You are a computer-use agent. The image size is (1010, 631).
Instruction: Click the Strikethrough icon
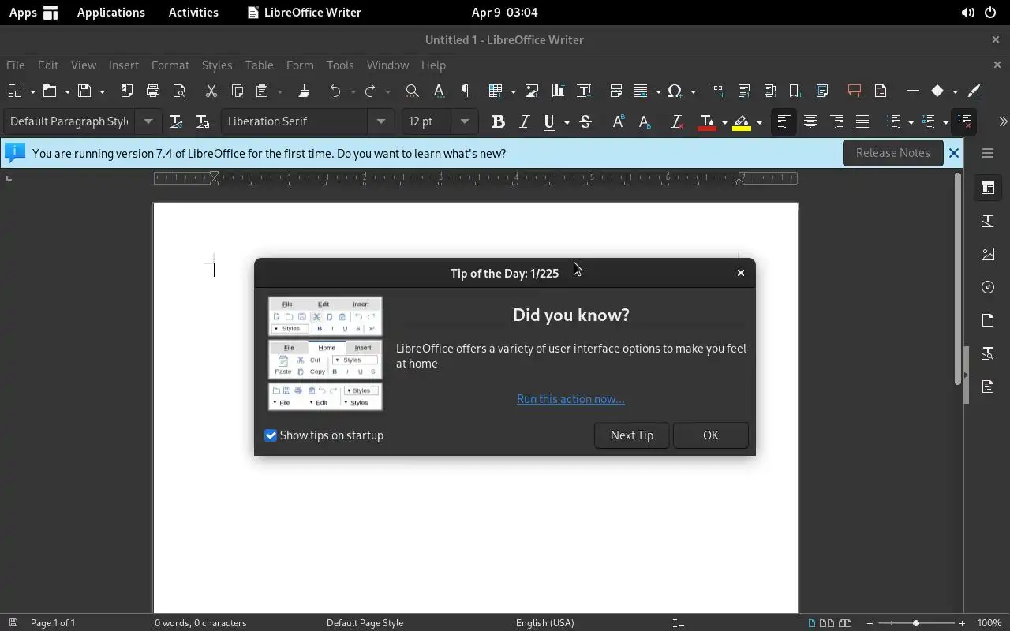tap(585, 121)
